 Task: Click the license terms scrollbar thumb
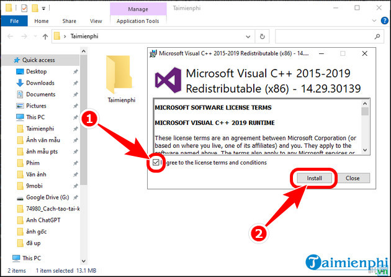365,111
